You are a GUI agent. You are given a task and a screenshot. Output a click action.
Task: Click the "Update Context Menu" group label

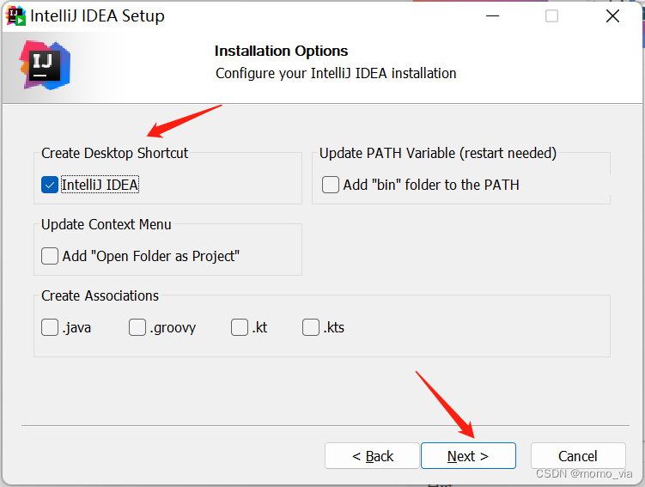coord(106,224)
